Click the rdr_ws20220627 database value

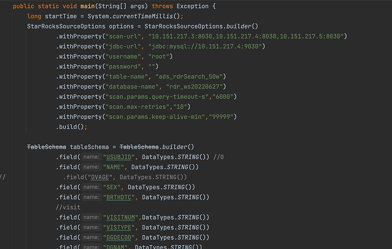coord(194,86)
